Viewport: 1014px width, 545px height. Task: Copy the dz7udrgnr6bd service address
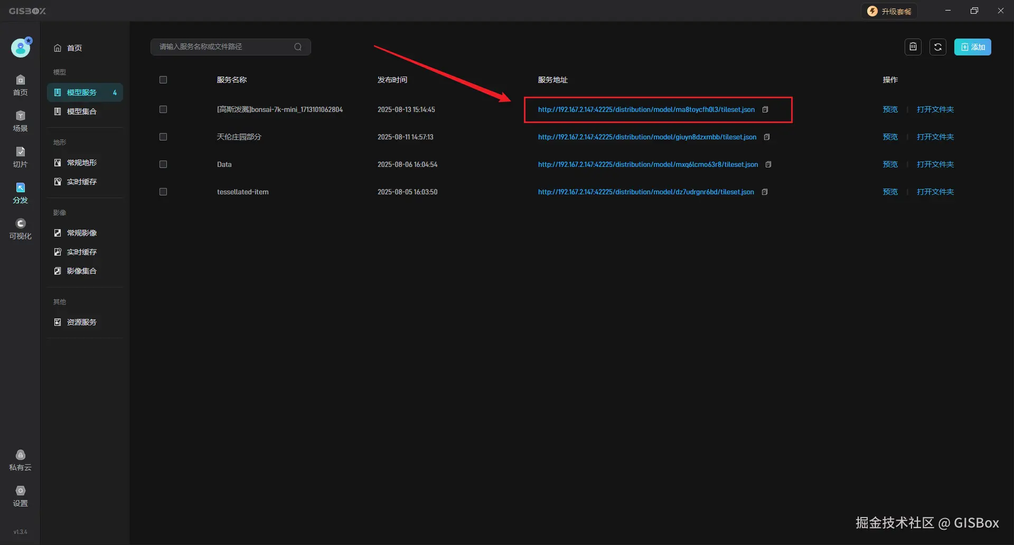(x=765, y=192)
